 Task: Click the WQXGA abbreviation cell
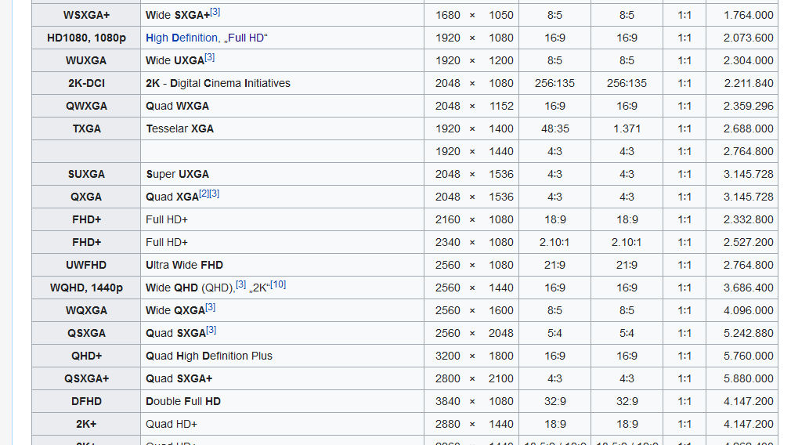click(86, 310)
